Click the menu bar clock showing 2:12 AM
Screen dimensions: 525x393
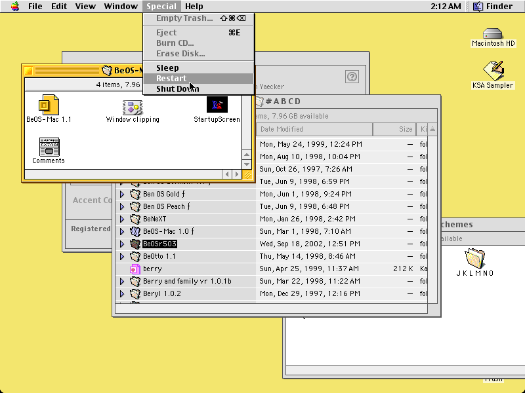pyautogui.click(x=446, y=7)
